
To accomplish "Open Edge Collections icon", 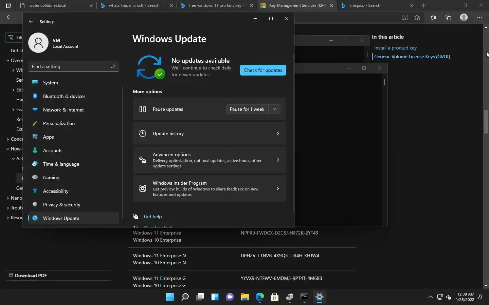I will (448, 17).
